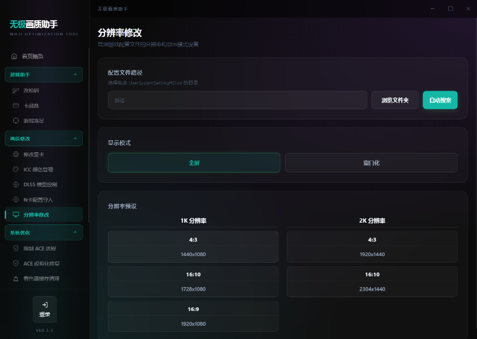Click the config file path input field
Screen dimensions: 477x339
[237, 100]
